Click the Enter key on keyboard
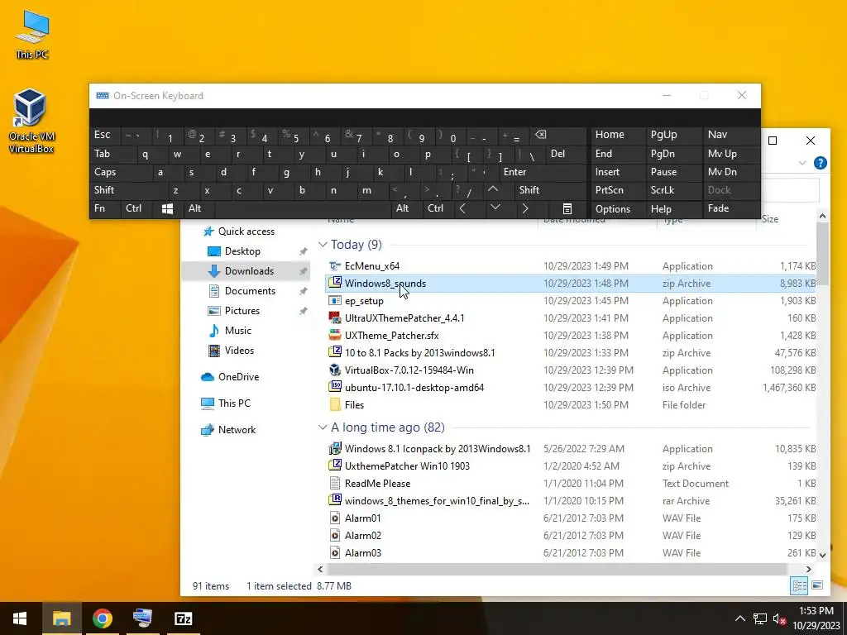Screen dimensions: 847x635 pyautogui.click(x=543, y=172)
